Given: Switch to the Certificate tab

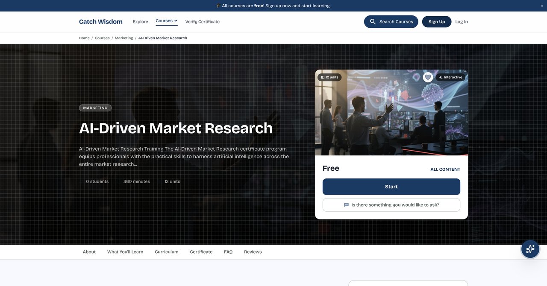Looking at the screenshot, I should [x=201, y=252].
